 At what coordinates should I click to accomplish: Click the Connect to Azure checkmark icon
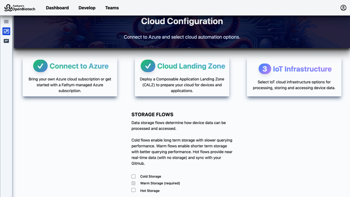[x=40, y=66]
